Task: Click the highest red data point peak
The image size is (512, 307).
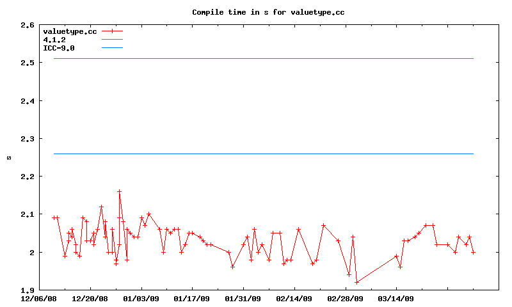Action: point(119,191)
